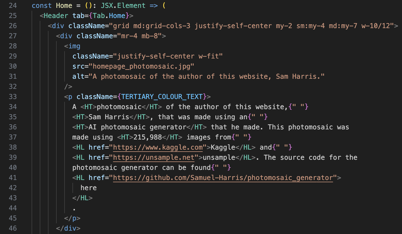Open the https://www.kaggle.com URL link
Viewport: 402px width, 234px height.
coord(158,147)
